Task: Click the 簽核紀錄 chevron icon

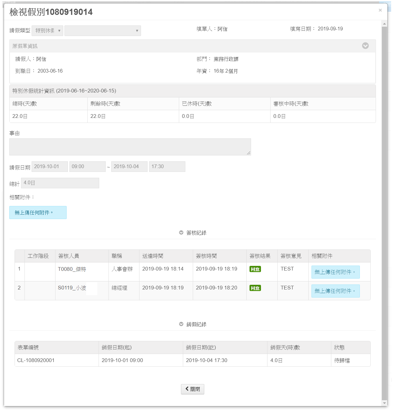Action: (x=181, y=233)
